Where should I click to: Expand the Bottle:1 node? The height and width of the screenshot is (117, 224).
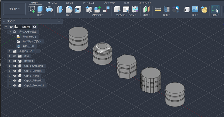10,61
